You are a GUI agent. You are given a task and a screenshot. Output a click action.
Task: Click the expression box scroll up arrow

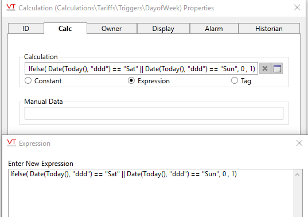click(298, 175)
